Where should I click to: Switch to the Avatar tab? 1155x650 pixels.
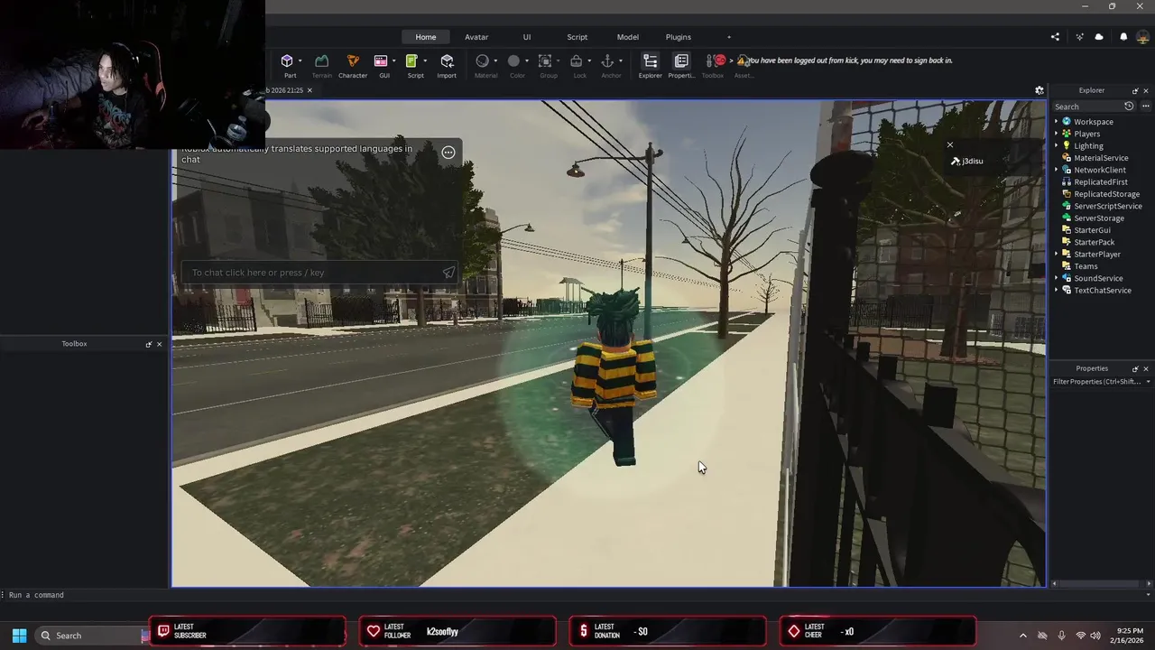(476, 37)
